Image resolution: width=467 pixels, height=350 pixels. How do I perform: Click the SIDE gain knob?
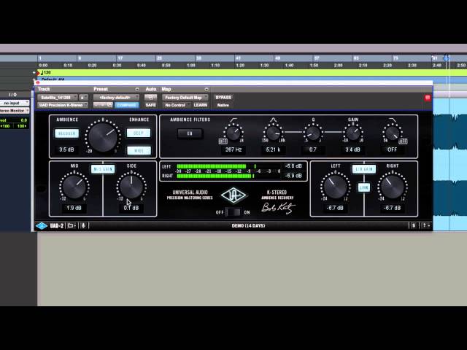click(x=131, y=187)
